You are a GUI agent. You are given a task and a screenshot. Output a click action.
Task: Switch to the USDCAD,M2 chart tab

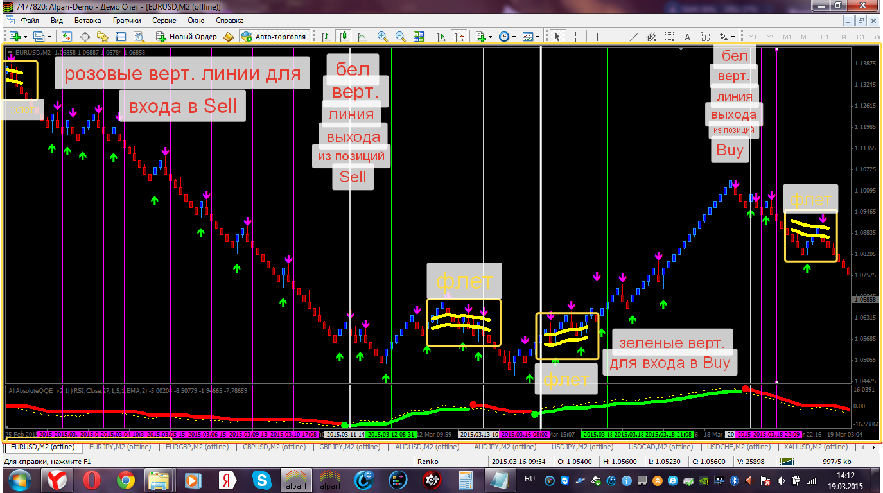[x=660, y=447]
